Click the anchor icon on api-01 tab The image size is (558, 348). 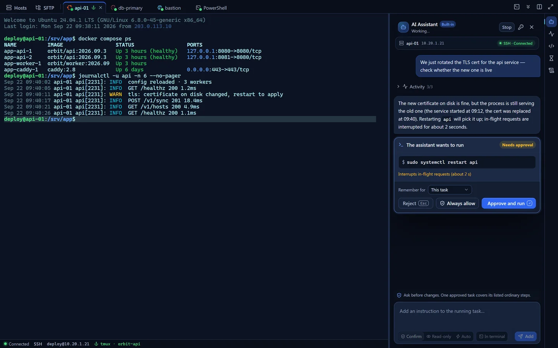pos(93,7)
